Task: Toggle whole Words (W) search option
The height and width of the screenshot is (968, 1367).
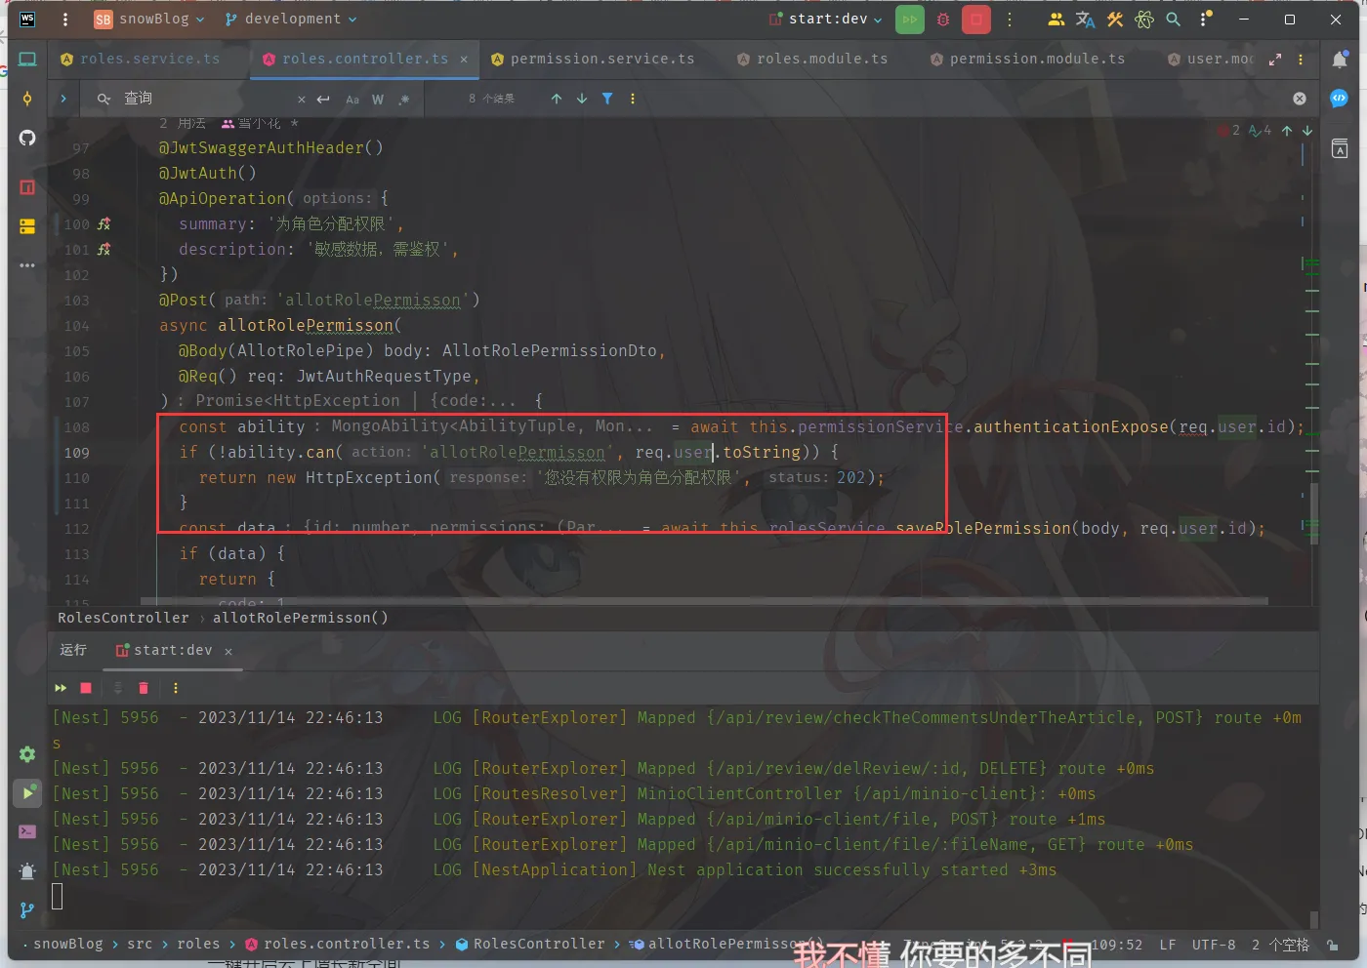Action: tap(378, 100)
